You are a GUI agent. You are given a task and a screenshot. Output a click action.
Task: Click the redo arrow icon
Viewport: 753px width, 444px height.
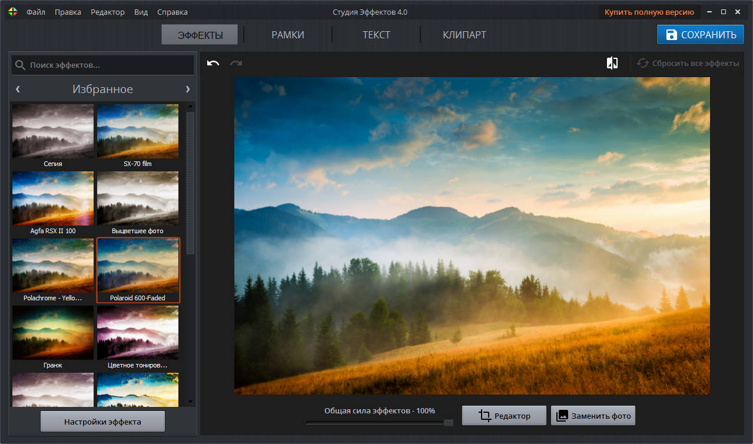pyautogui.click(x=236, y=63)
